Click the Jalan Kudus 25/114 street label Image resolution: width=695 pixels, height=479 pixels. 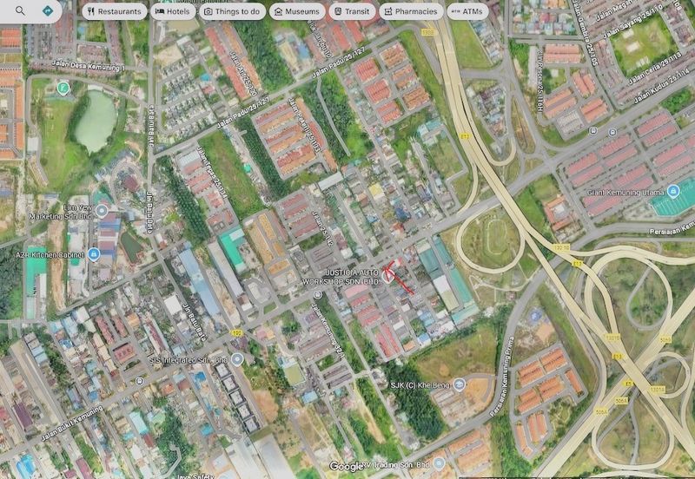click(663, 87)
